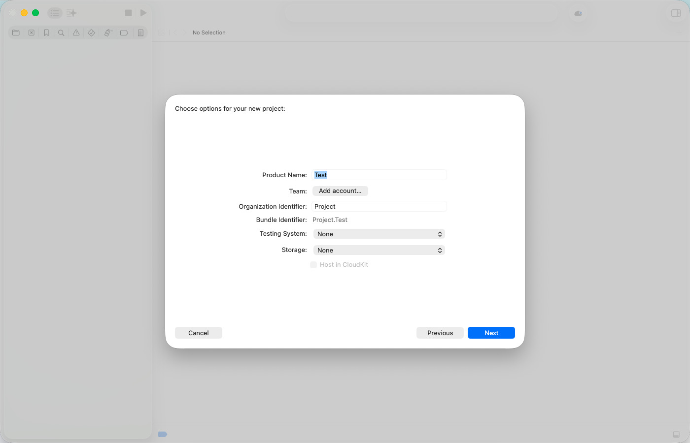The image size is (690, 443).
Task: Click the Organization Identifier field
Action: 379,207
